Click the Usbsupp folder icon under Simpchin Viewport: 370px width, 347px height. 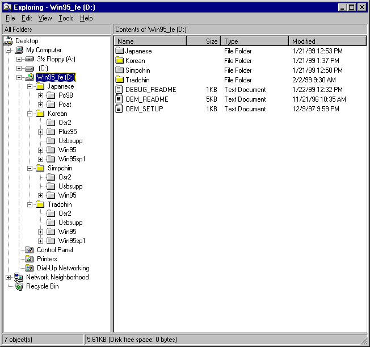pos(51,186)
